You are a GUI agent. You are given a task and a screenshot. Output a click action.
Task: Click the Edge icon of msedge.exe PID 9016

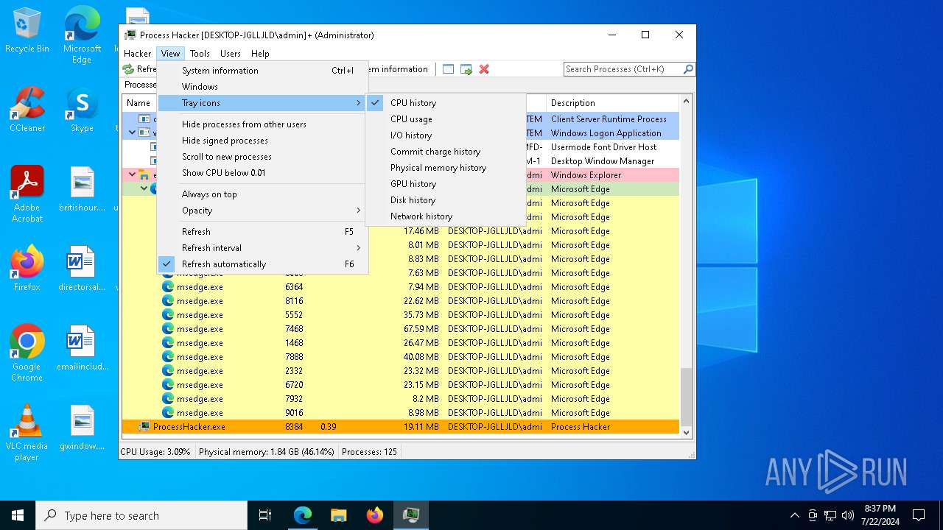(x=168, y=413)
